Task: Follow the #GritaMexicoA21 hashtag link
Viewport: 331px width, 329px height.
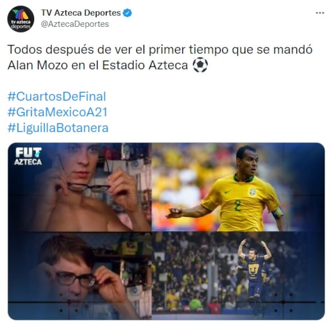Action: coord(58,112)
